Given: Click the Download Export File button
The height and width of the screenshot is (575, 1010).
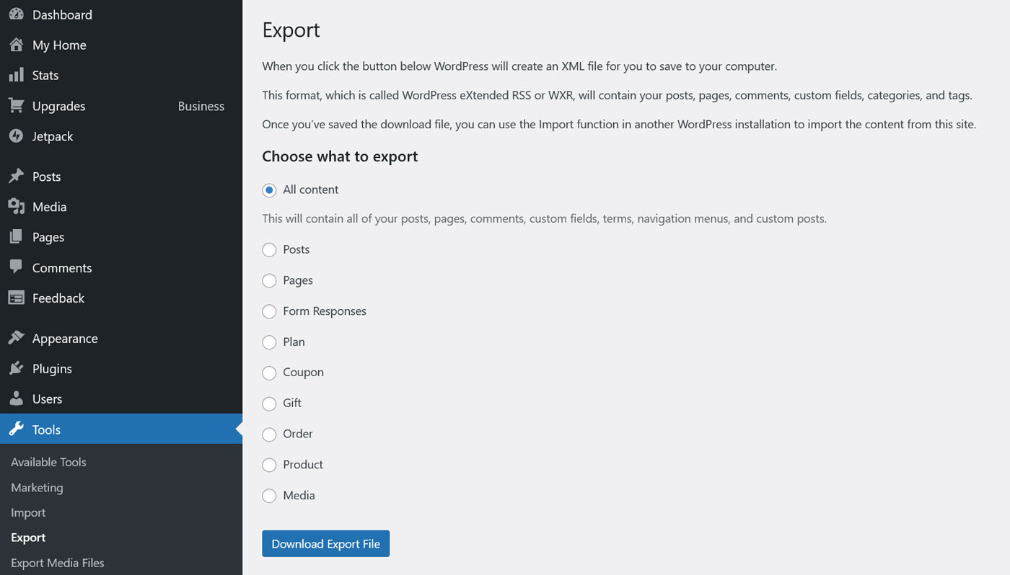Looking at the screenshot, I should click(x=325, y=543).
